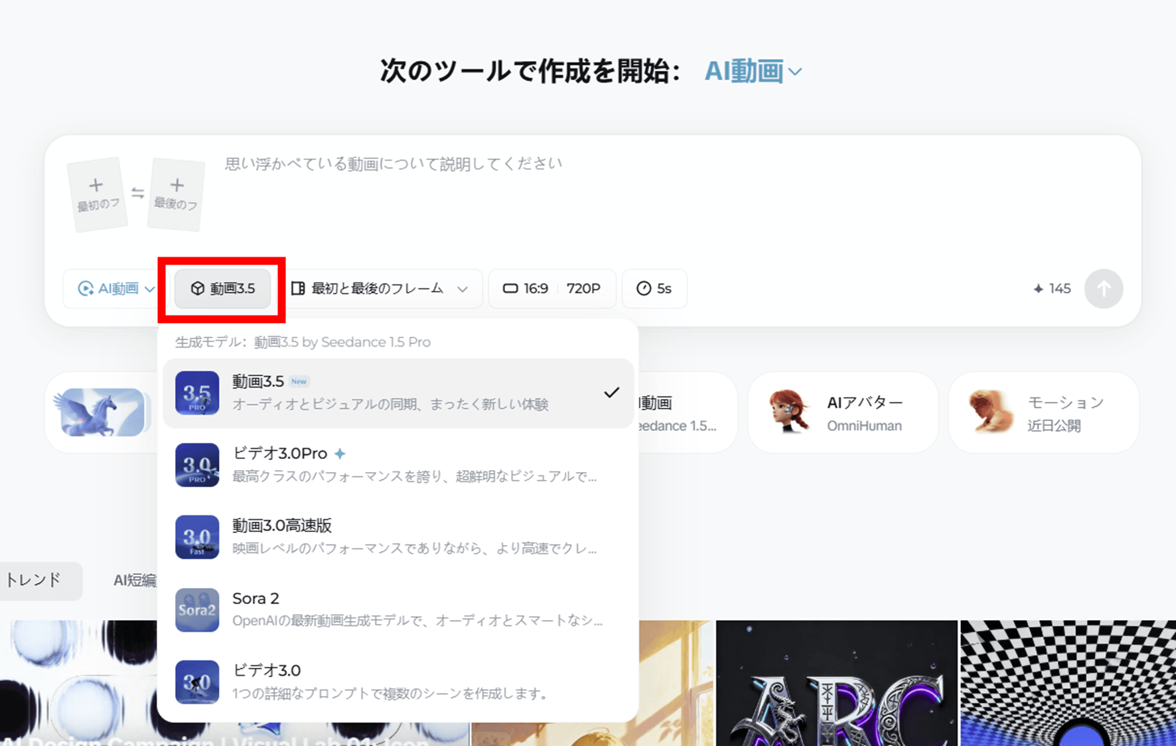Open the AI動画 type selector in toolbar

tap(116, 288)
